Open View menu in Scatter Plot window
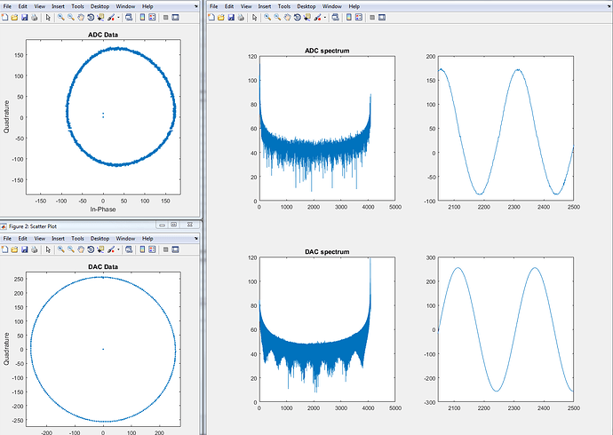The image size is (613, 435). [x=39, y=238]
